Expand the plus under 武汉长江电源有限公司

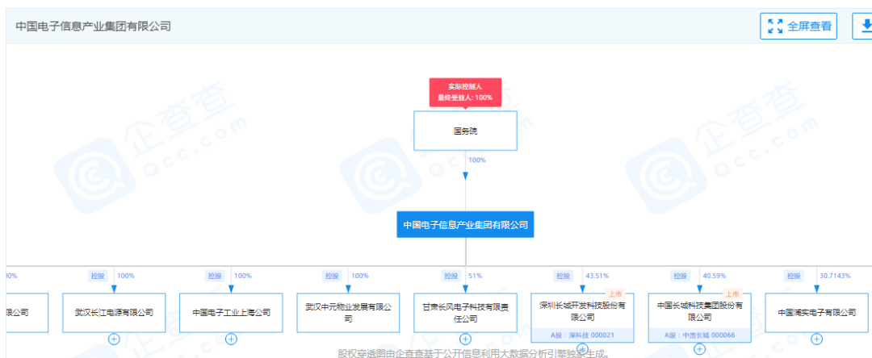(x=114, y=339)
